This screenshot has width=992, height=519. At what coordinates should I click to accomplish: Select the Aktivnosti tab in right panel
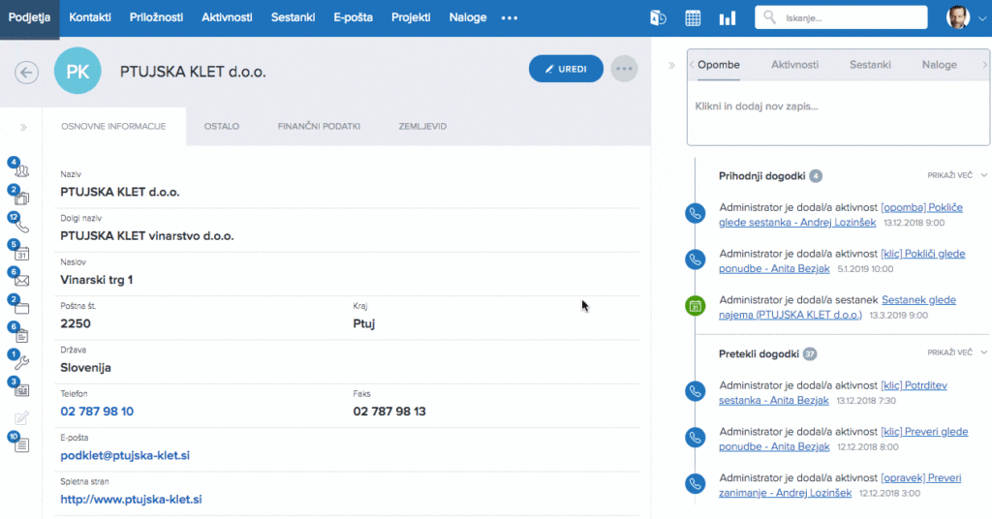794,65
